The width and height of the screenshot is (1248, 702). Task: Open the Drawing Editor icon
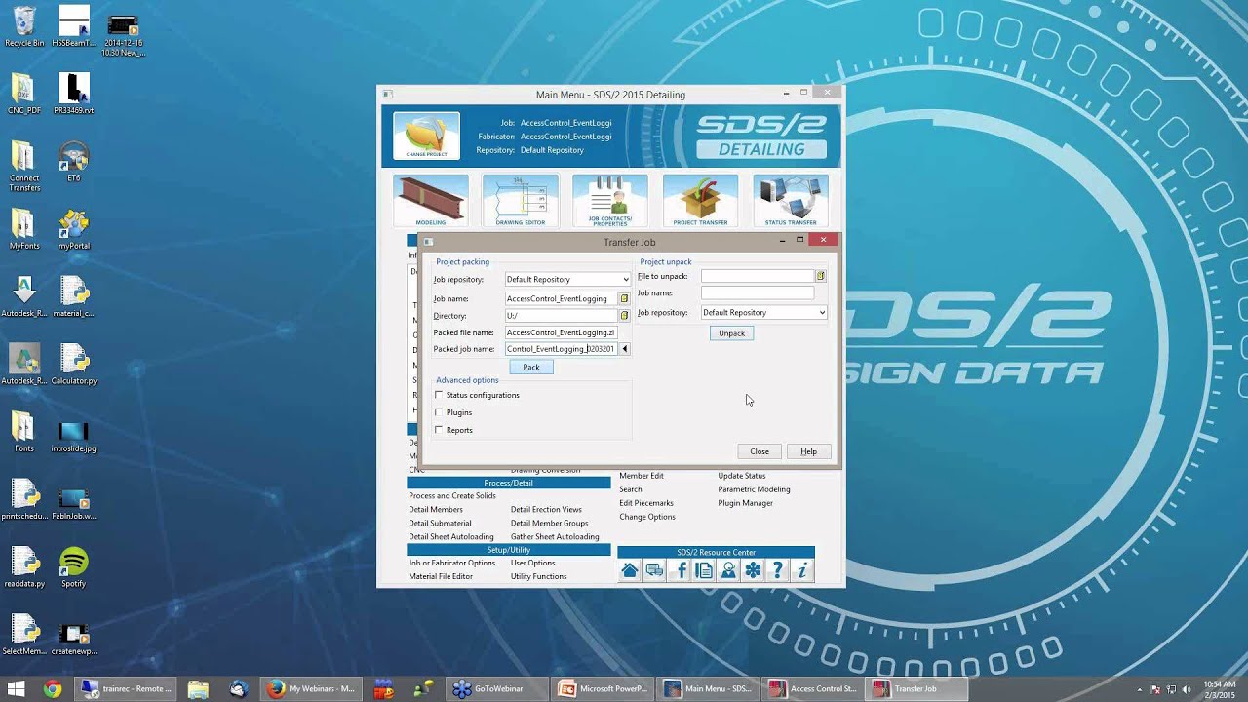[x=521, y=201]
